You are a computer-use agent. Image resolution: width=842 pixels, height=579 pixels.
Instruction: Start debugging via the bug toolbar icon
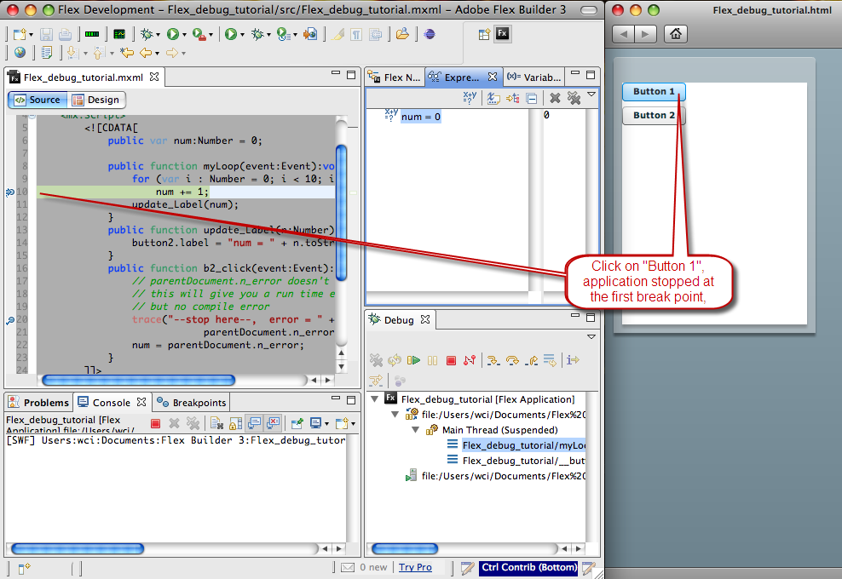point(147,34)
